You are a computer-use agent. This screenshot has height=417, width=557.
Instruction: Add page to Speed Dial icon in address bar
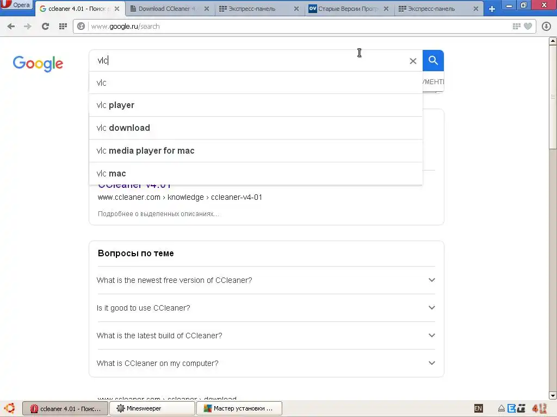pyautogui.click(x=517, y=26)
